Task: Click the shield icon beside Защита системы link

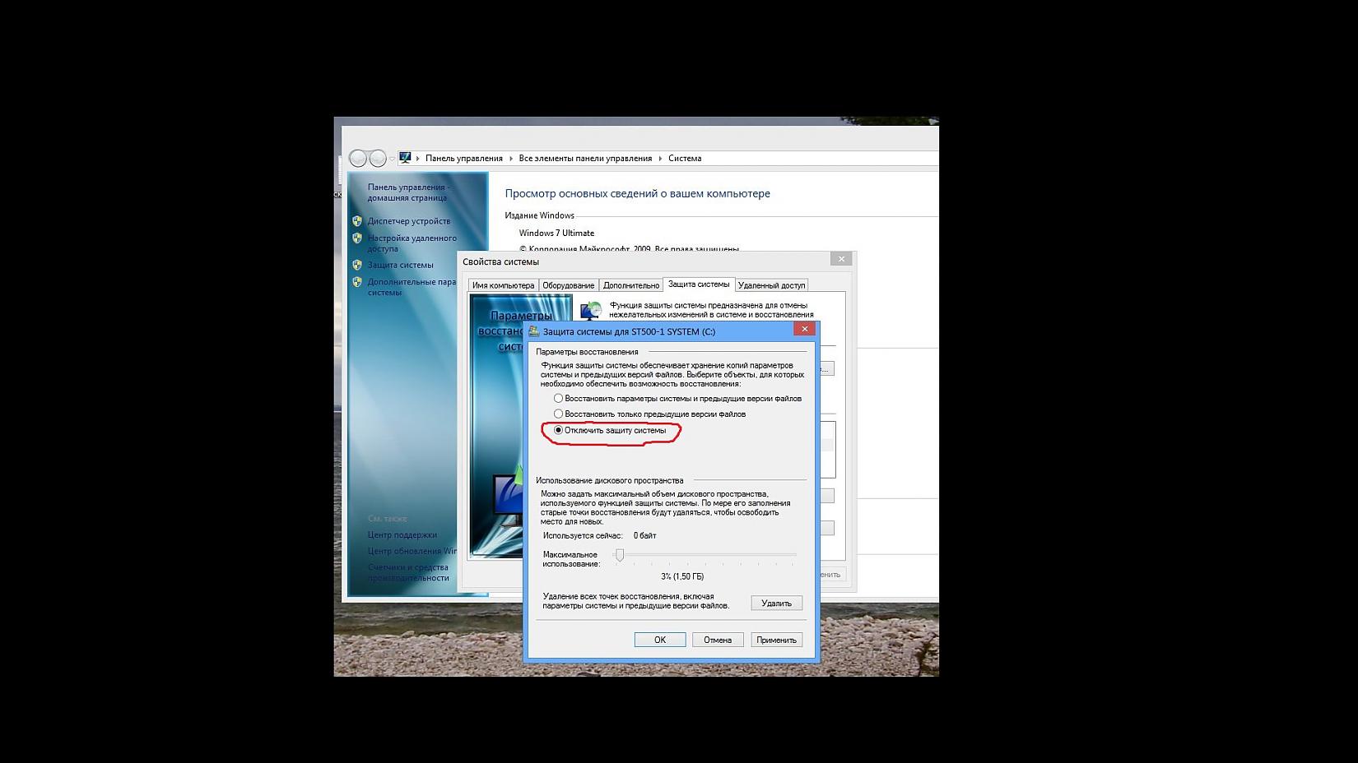Action: coord(357,265)
